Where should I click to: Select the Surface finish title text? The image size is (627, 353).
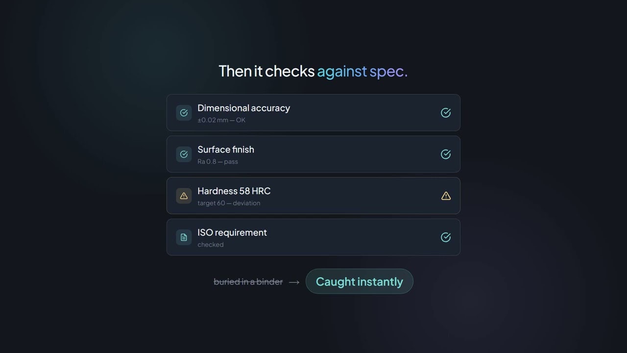pos(226,150)
